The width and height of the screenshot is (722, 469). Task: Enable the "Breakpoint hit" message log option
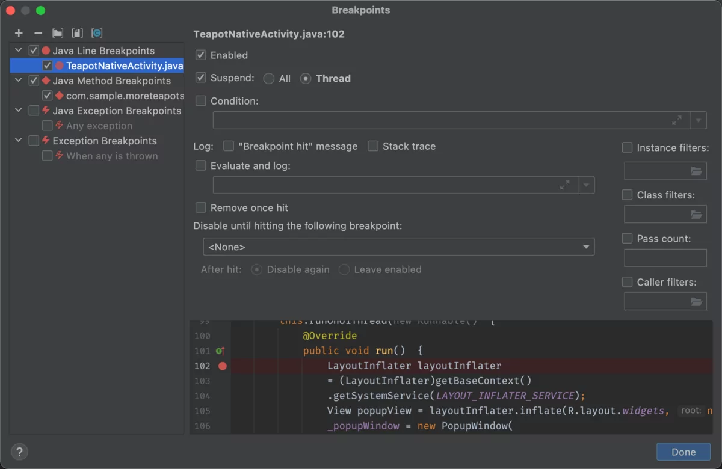click(x=229, y=146)
